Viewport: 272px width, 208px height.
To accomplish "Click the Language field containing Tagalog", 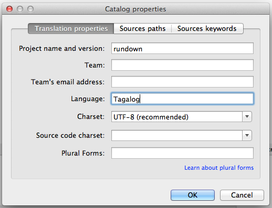I will 182,99.
